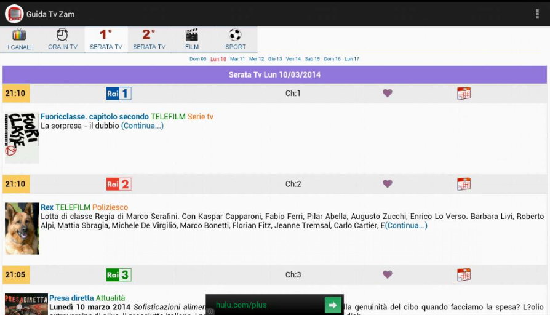The height and width of the screenshot is (315, 550).
Task: Click the Rai 2 channel logo
Action: point(119,184)
